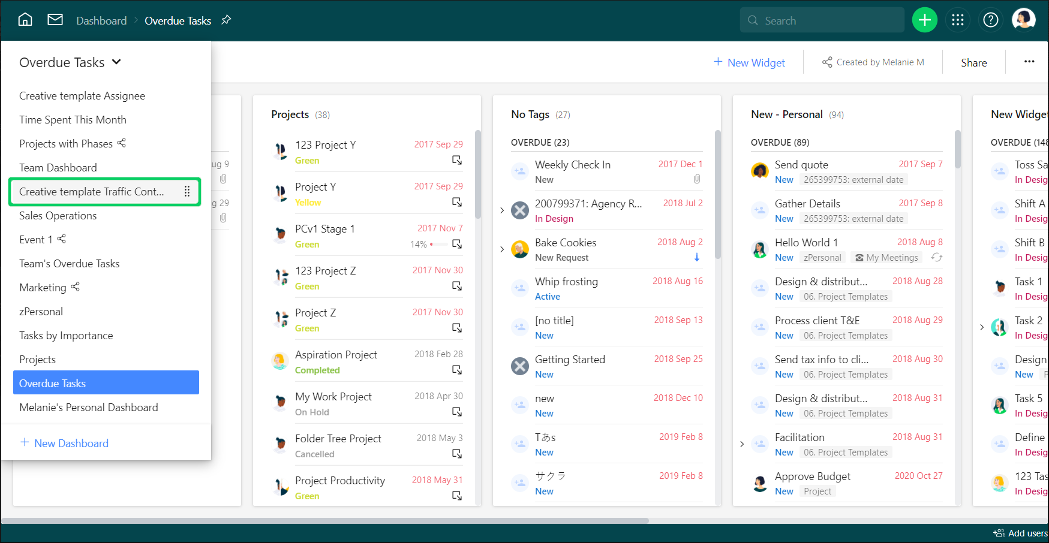The height and width of the screenshot is (543, 1049).
Task: Select Melanie's Personal Dashboard entry
Action: point(89,408)
